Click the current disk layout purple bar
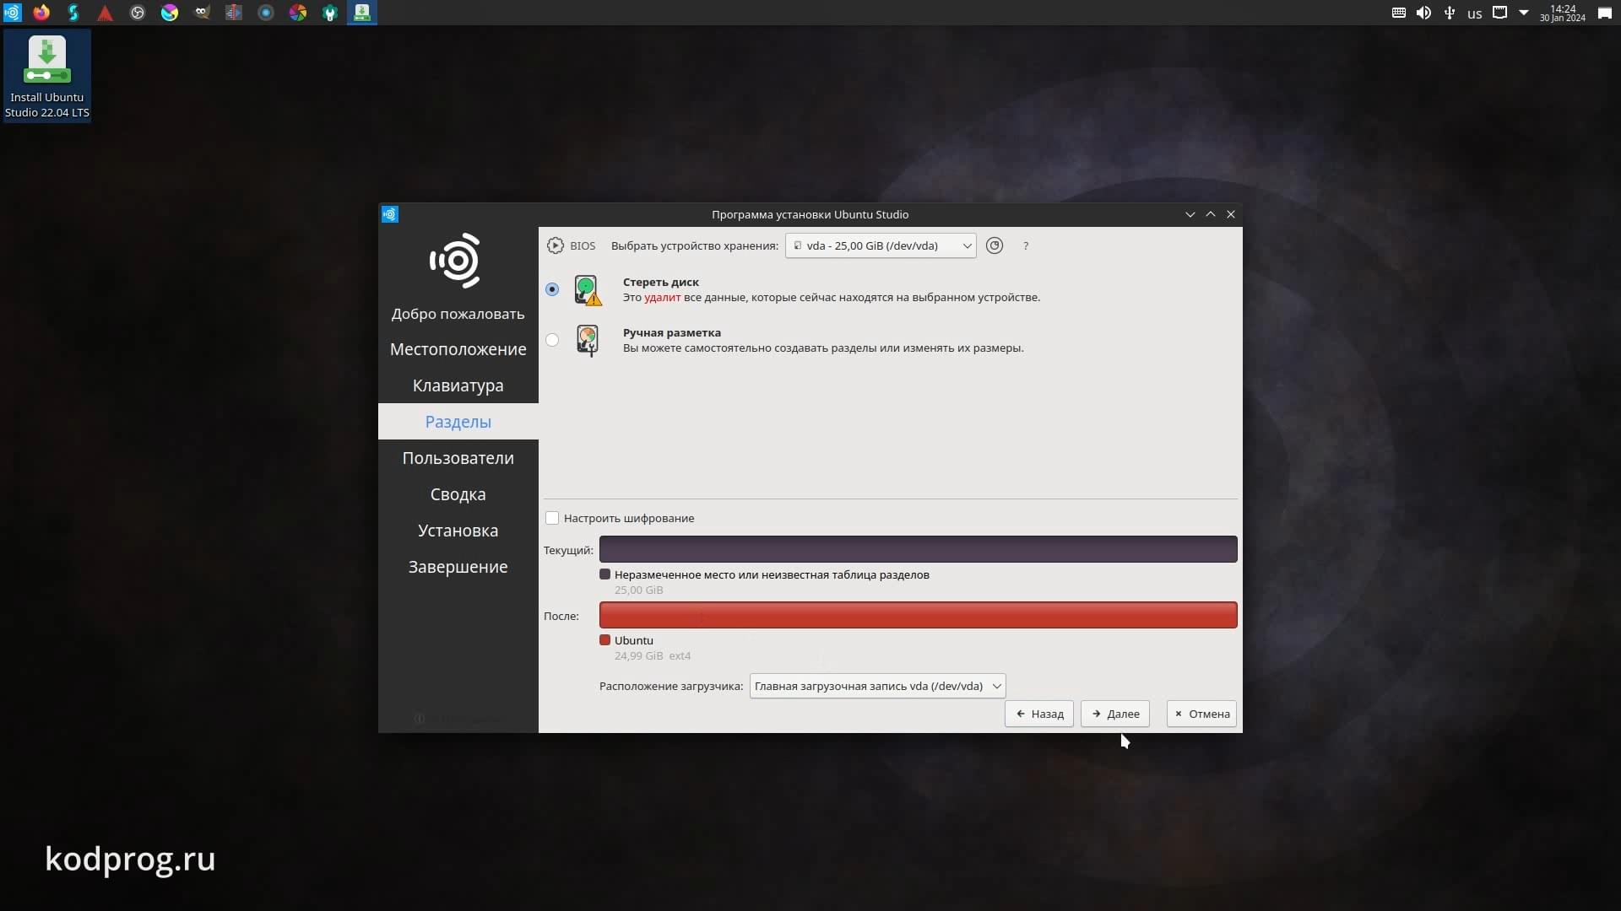 (x=919, y=549)
